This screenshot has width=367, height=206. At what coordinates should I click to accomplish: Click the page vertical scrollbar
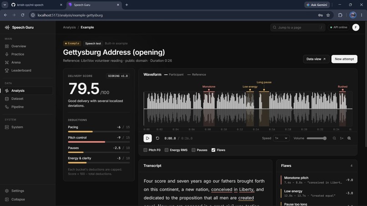point(366,84)
